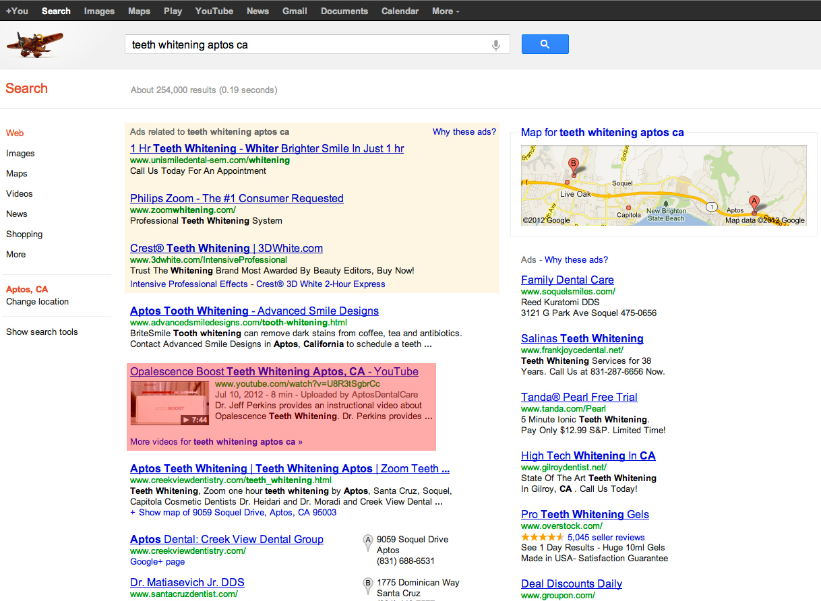Click red Search heading at left
Screen dimensions: 821x601
click(26, 88)
